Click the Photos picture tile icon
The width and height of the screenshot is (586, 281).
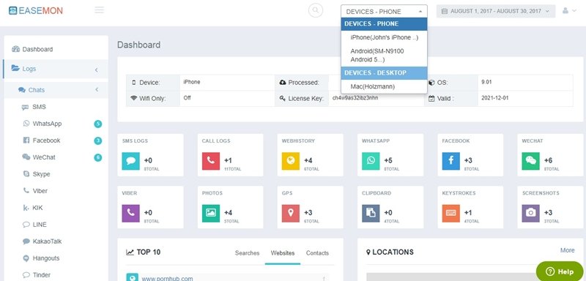[211, 213]
